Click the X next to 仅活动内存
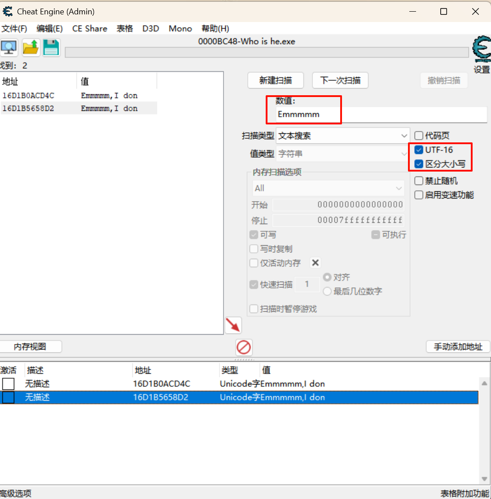The width and height of the screenshot is (491, 499). click(x=315, y=263)
